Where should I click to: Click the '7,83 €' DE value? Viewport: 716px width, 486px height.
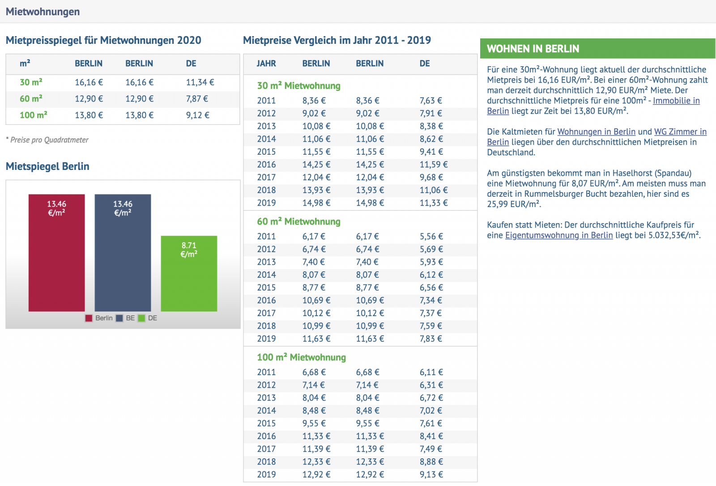431,339
